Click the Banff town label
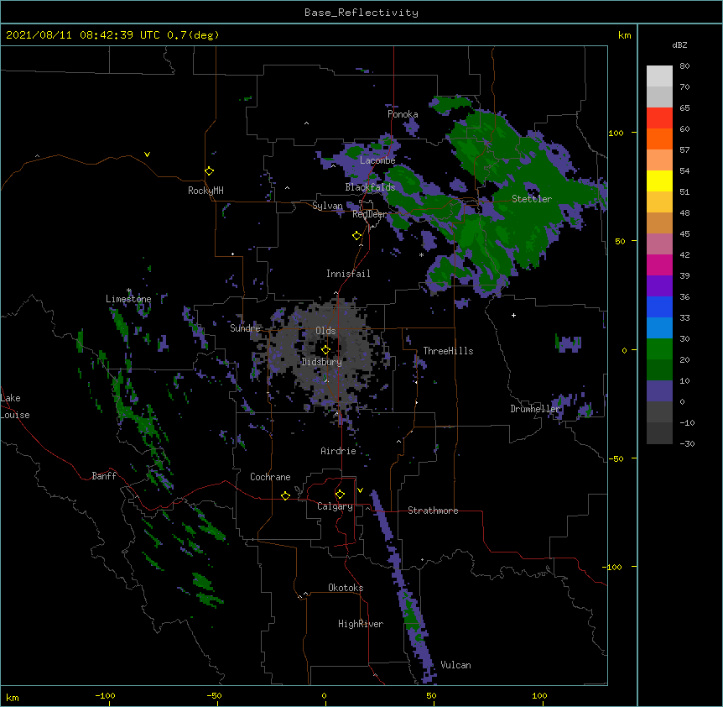The height and width of the screenshot is (707, 723). (104, 476)
